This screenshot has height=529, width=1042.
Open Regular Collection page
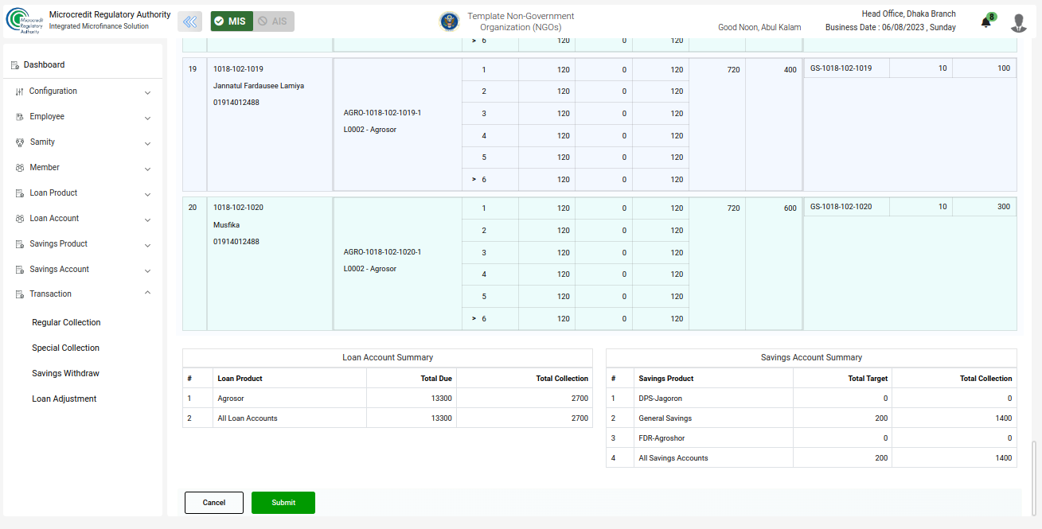click(x=66, y=323)
